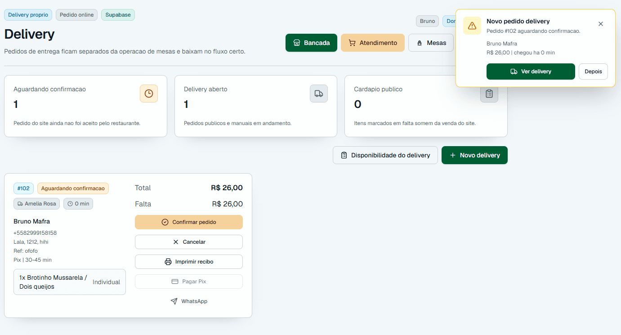Click the truck icon in Ver delivery button

514,71
